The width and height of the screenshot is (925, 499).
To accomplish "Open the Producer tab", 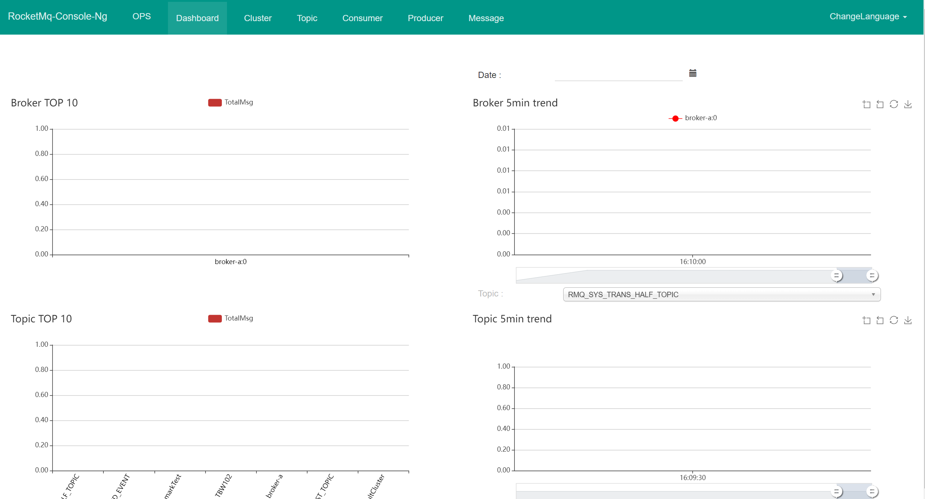I will pyautogui.click(x=425, y=18).
